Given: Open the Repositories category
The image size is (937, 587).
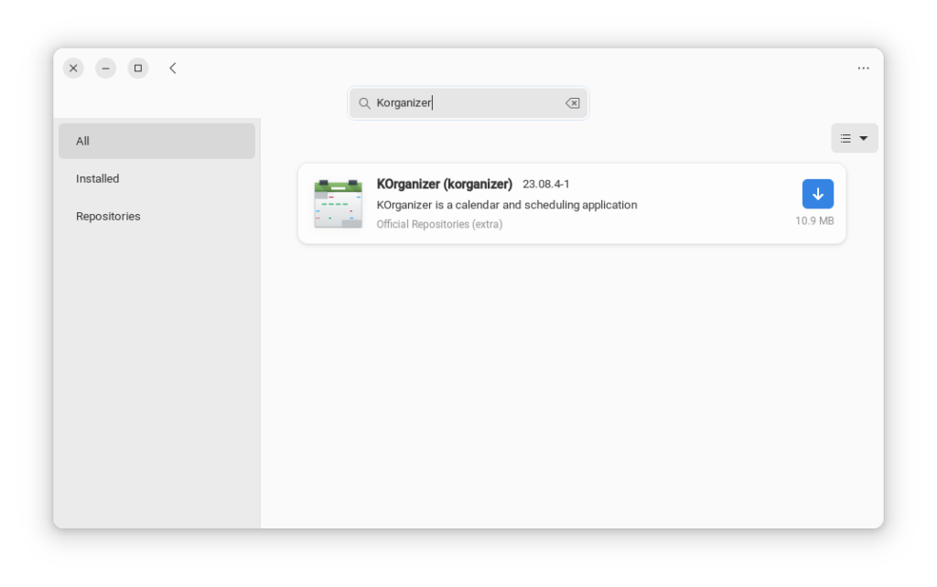Looking at the screenshot, I should click(x=156, y=216).
